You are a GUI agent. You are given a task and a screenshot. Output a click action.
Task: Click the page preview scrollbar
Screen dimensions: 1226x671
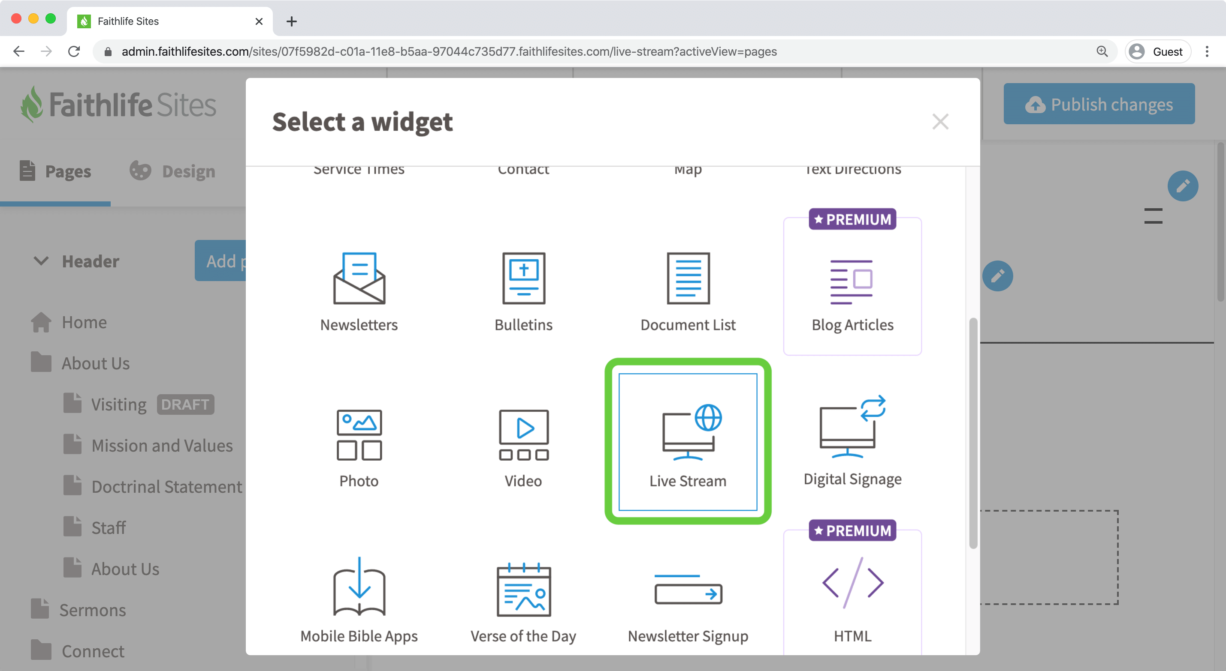[1221, 221]
